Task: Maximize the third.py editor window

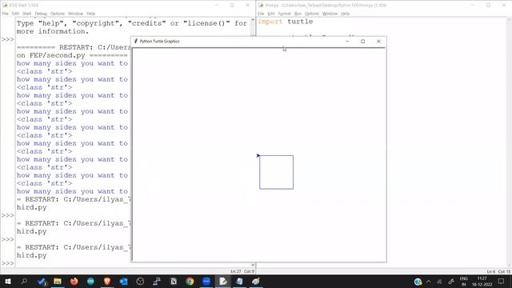Action: point(488,6)
